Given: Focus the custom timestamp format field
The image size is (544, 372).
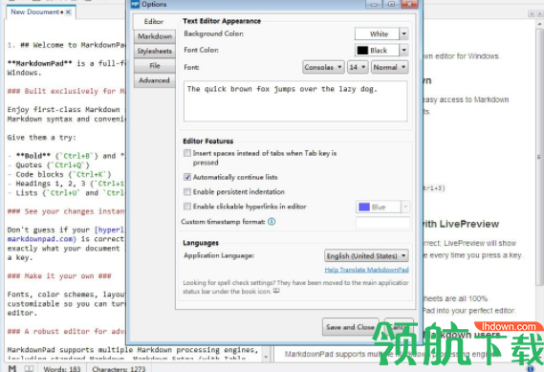Looking at the screenshot, I should (383, 223).
